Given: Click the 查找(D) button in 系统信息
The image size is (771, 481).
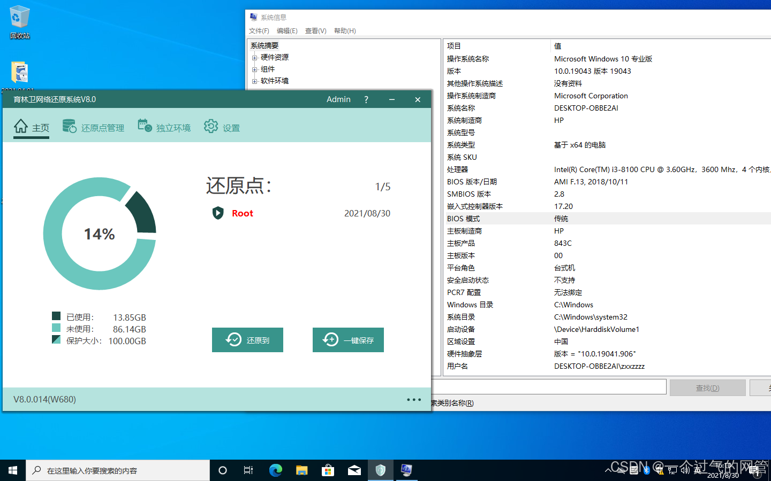Looking at the screenshot, I should pos(707,388).
